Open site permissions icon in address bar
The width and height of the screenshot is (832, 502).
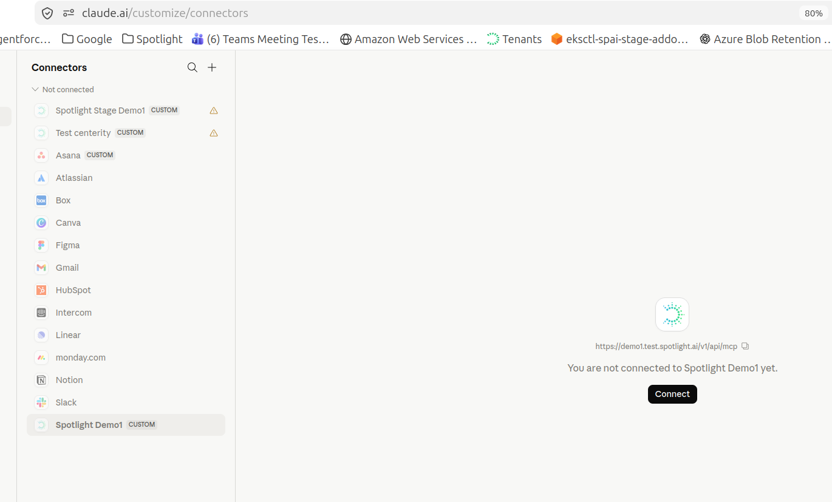(69, 13)
